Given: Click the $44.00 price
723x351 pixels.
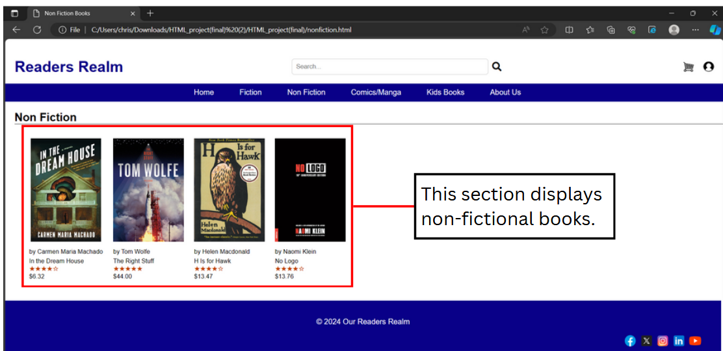Looking at the screenshot, I should click(122, 276).
